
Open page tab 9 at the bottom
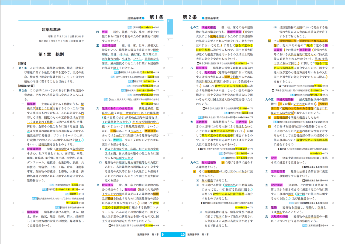[163, 234]
